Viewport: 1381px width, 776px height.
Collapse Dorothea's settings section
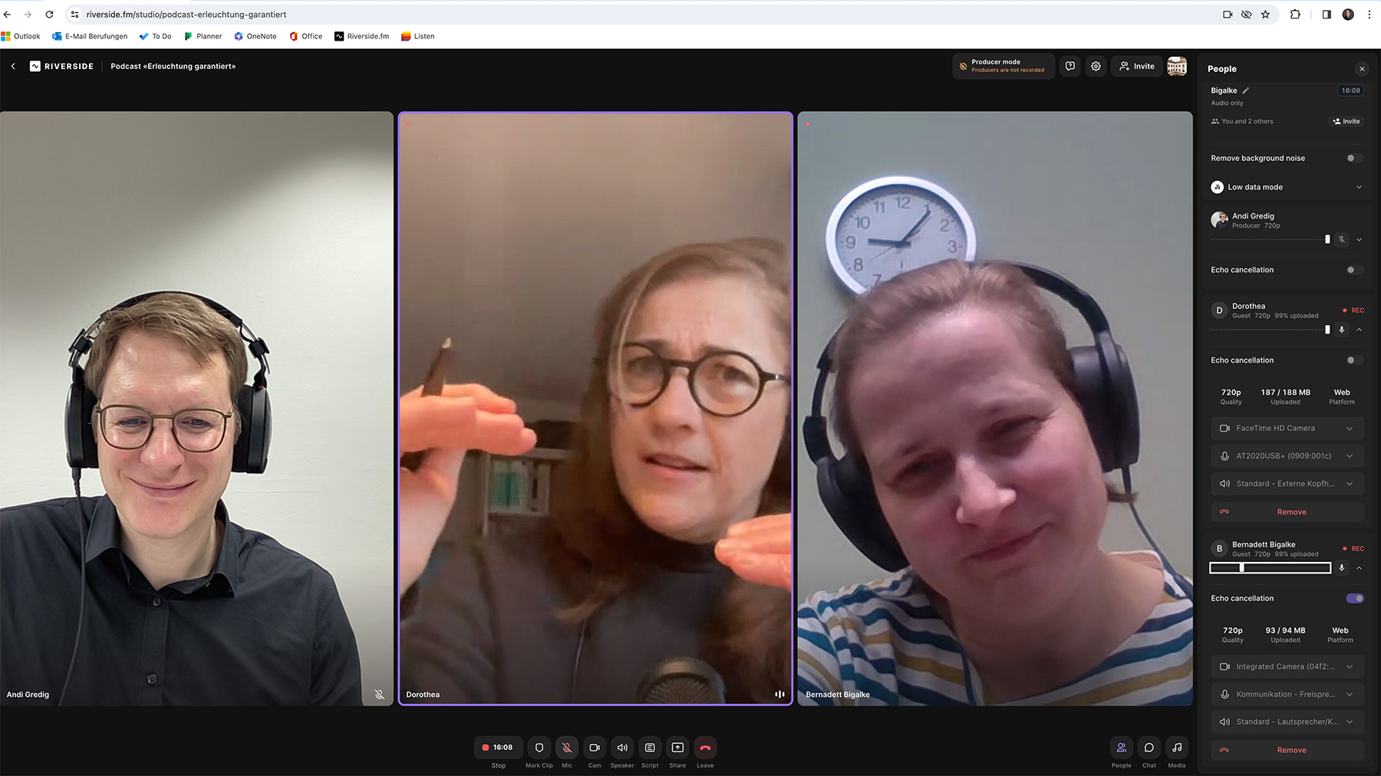tap(1359, 330)
